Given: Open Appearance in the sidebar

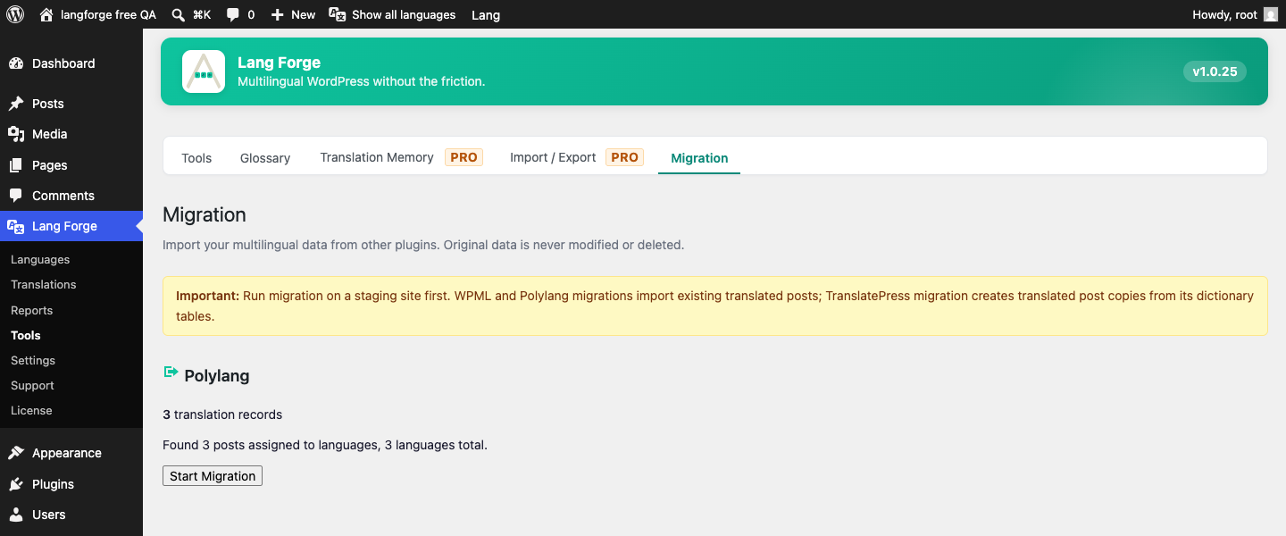Looking at the screenshot, I should tap(67, 453).
